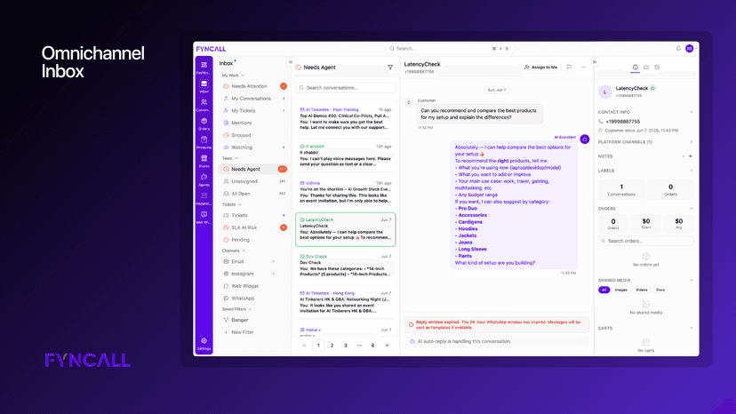This screenshot has width=736, height=414.
Task: Go to page 6 of conversations
Action: coord(372,346)
